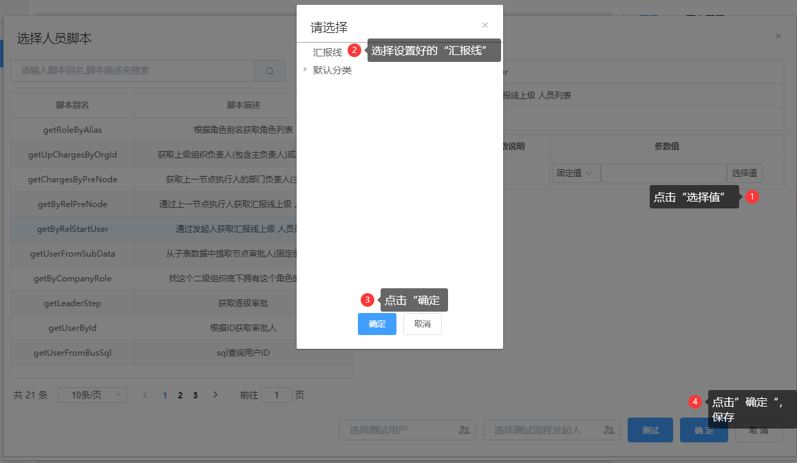The width and height of the screenshot is (797, 463).
Task: Click the blue 确定 button in dialog
Action: coord(376,324)
